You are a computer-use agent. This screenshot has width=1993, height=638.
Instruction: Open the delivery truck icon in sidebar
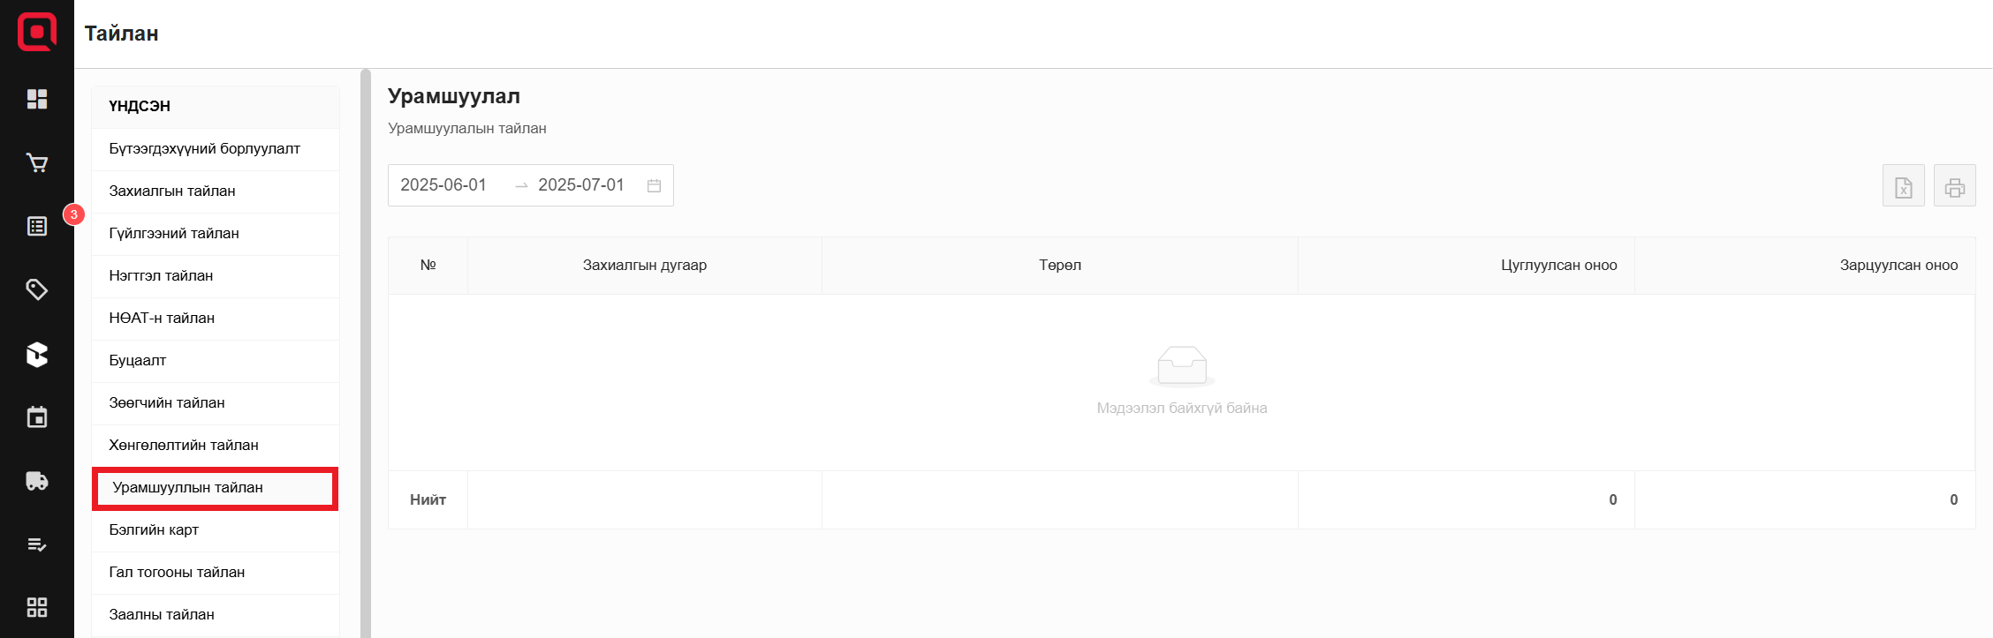pyautogui.click(x=37, y=481)
